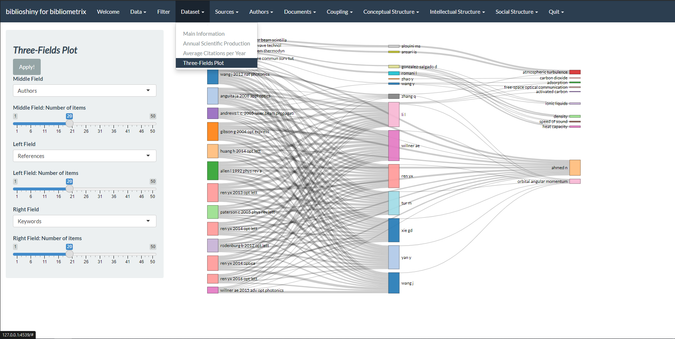
Task: Expand the Data menu
Action: pos(138,12)
